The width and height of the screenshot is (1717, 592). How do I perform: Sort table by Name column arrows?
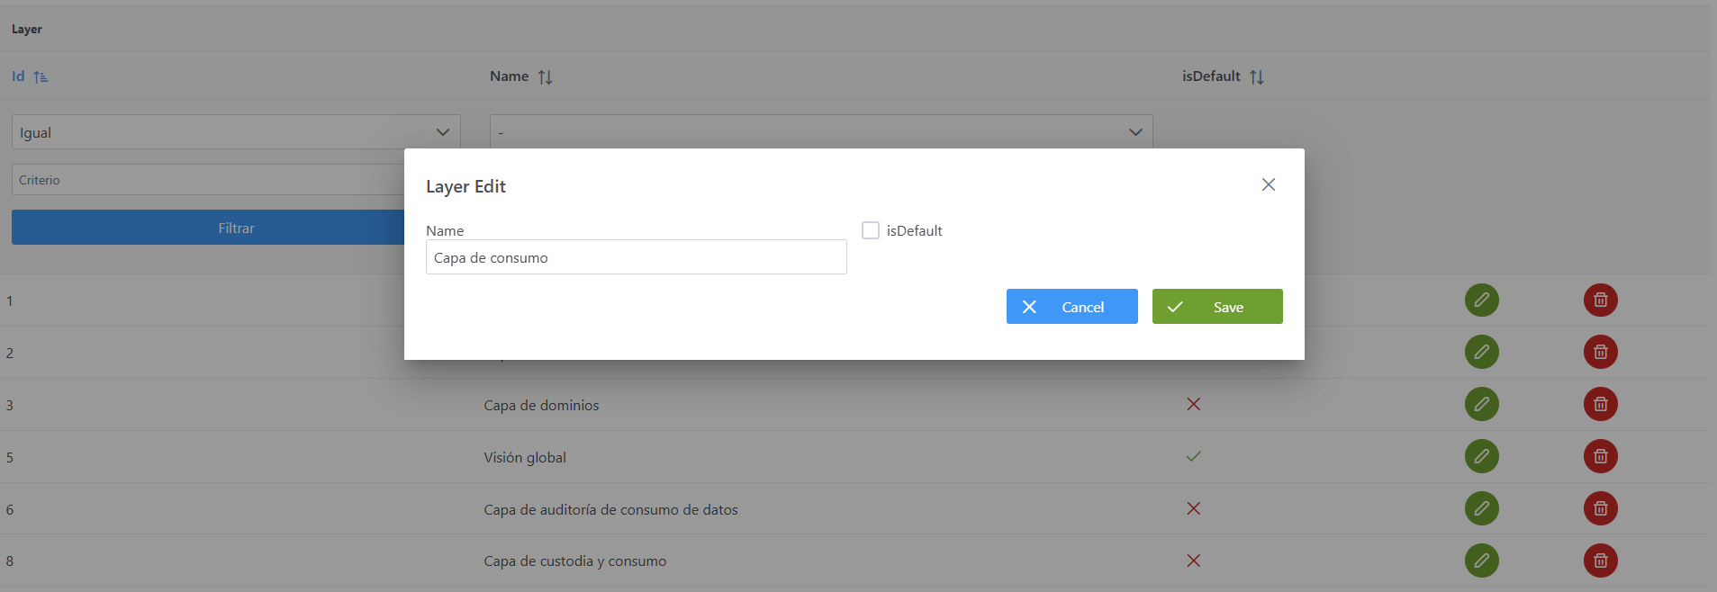(545, 77)
